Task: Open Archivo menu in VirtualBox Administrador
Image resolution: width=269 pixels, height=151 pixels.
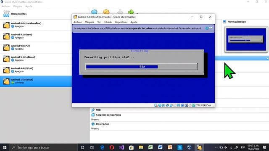Action: click(x=5, y=6)
